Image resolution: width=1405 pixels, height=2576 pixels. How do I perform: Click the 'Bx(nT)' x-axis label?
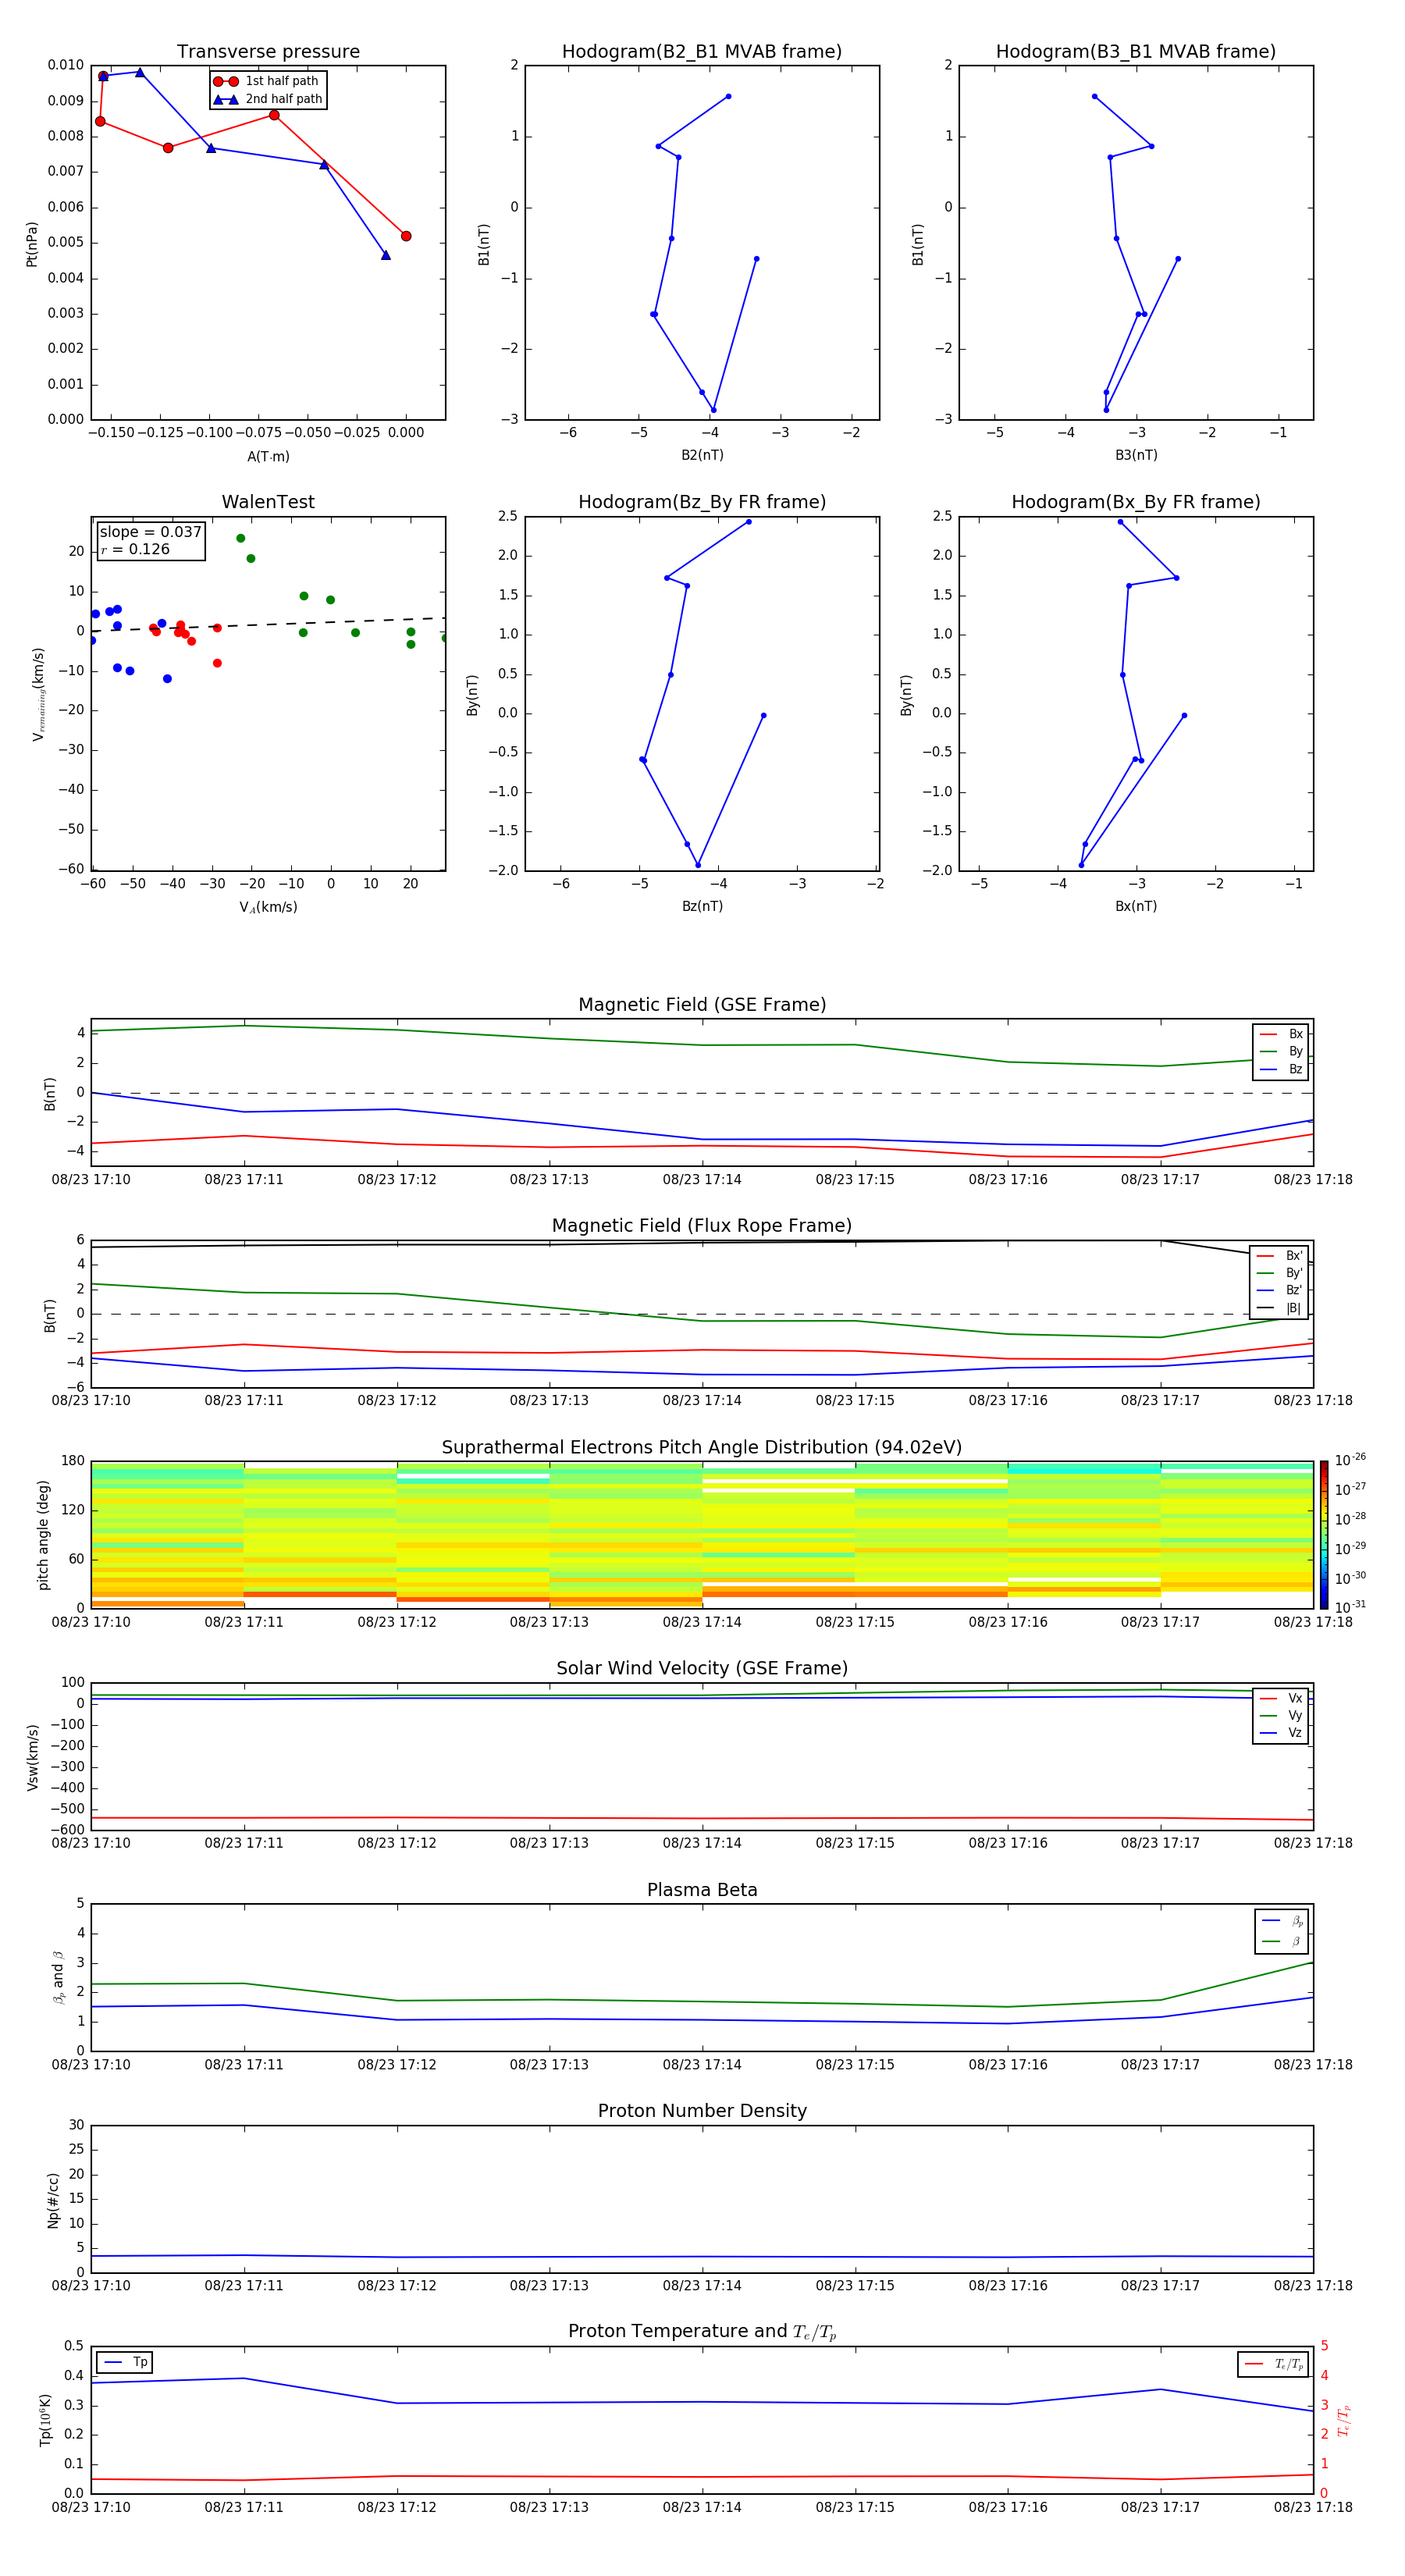point(1136,906)
